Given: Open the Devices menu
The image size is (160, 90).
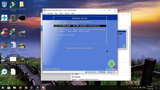Looking at the screenshot, I should [x=67, y=13].
